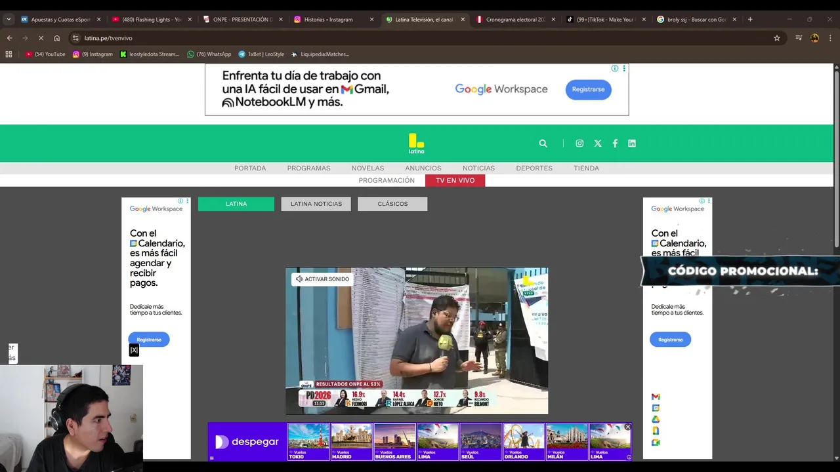The image size is (840, 472).
Task: Unmute with the Activar Sonido button
Action: (x=322, y=279)
